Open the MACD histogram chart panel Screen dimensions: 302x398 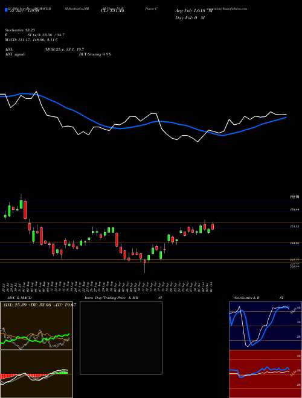(x=36, y=374)
